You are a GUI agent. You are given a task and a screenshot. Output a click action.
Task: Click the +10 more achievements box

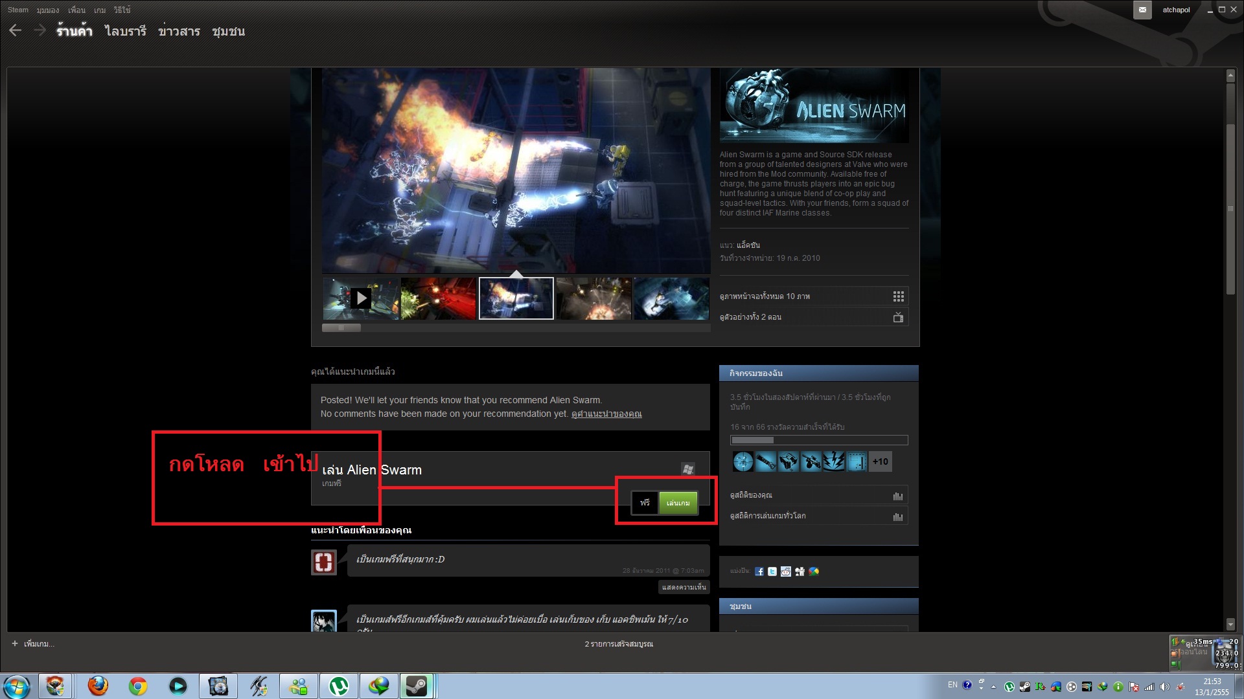[881, 461]
